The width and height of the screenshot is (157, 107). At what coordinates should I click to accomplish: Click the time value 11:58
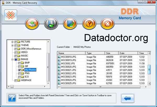[142, 64]
